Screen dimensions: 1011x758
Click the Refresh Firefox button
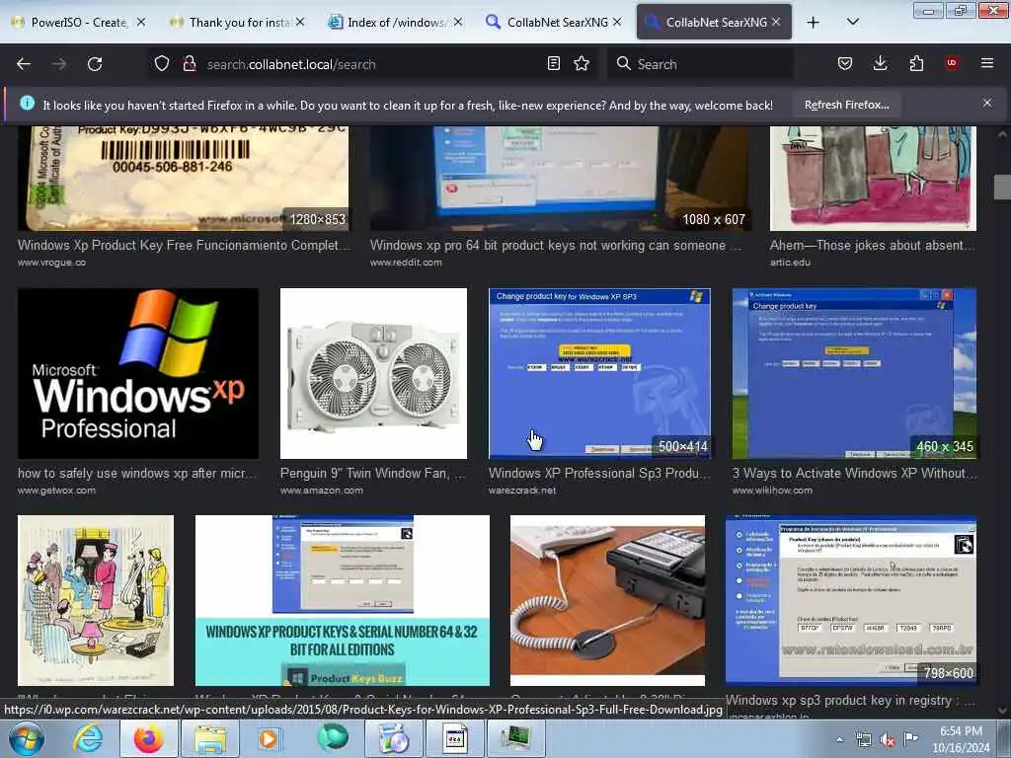pos(846,105)
